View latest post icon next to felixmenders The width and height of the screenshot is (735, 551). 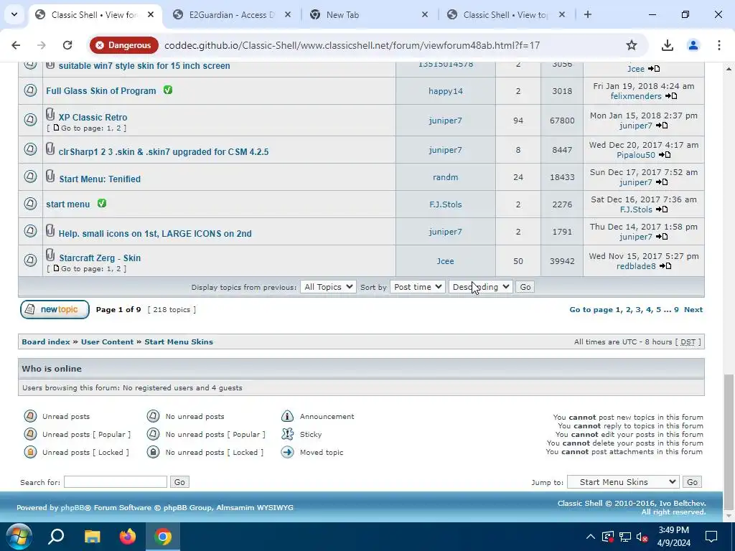[671, 96]
